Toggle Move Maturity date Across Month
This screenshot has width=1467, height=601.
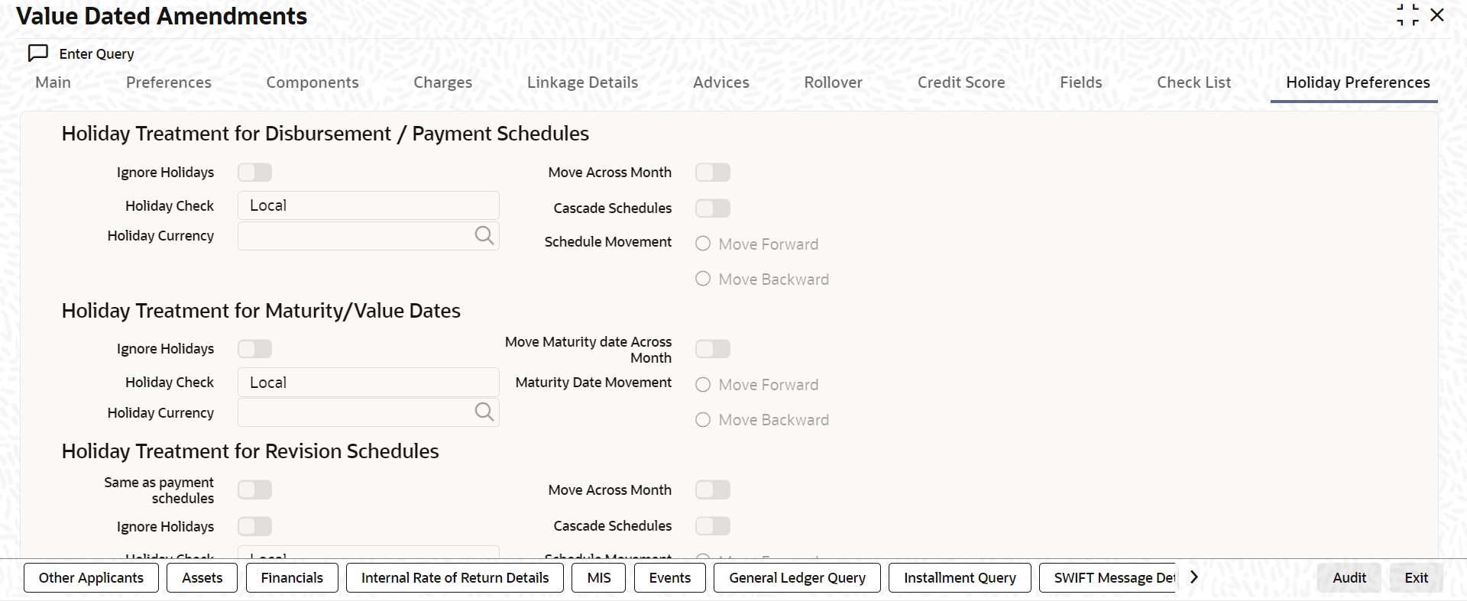click(x=713, y=349)
